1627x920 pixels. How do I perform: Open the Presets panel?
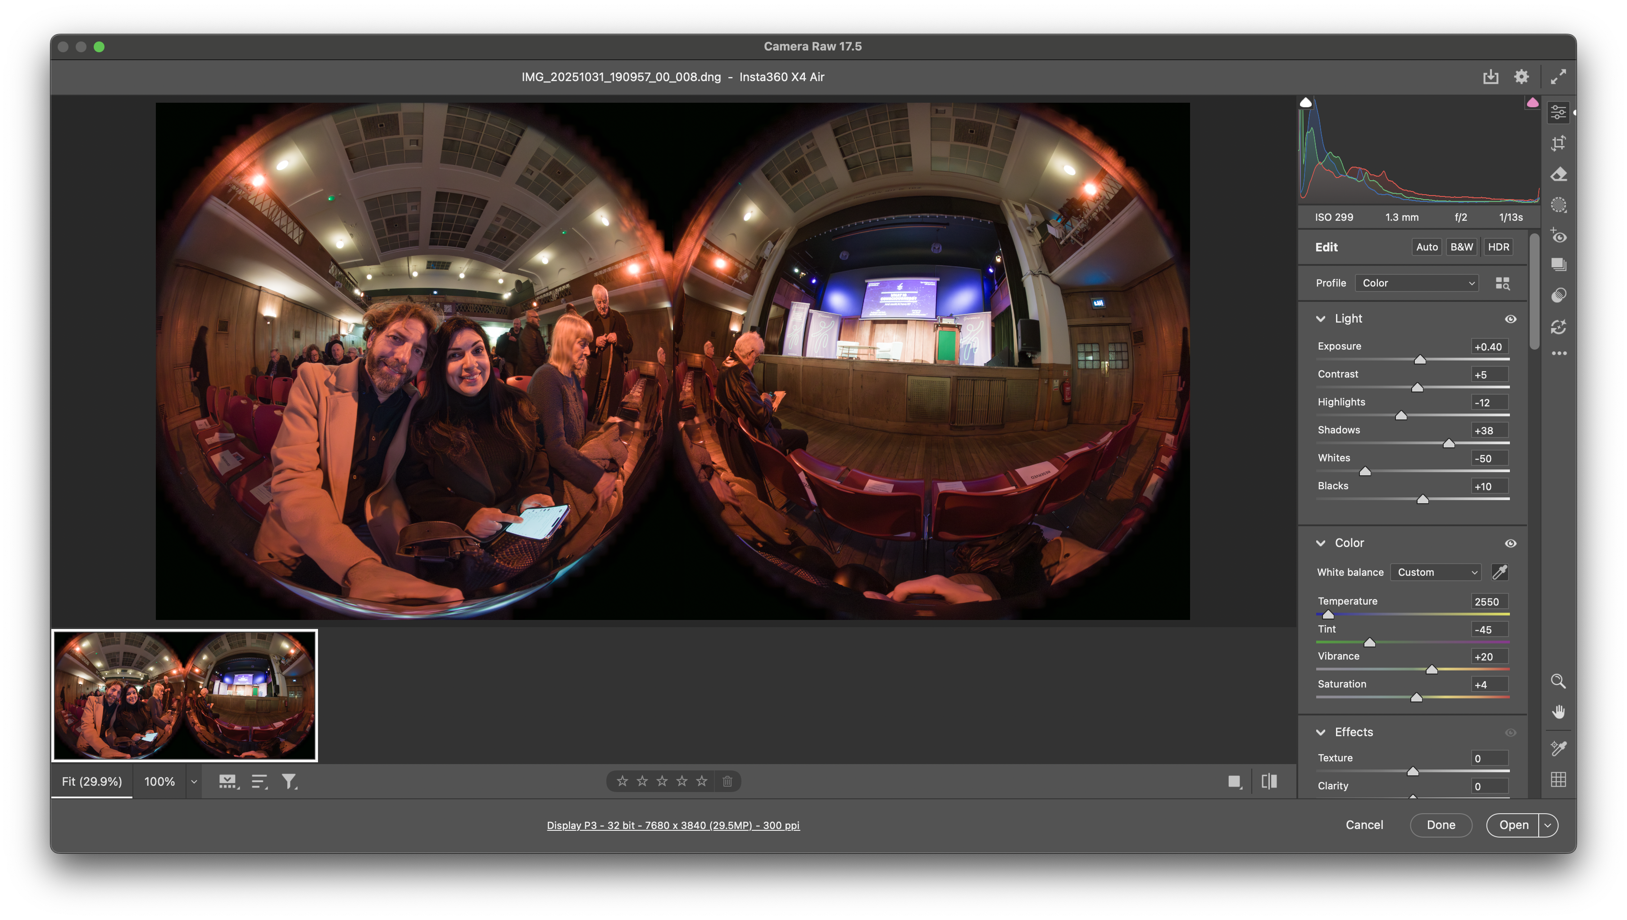(1558, 265)
